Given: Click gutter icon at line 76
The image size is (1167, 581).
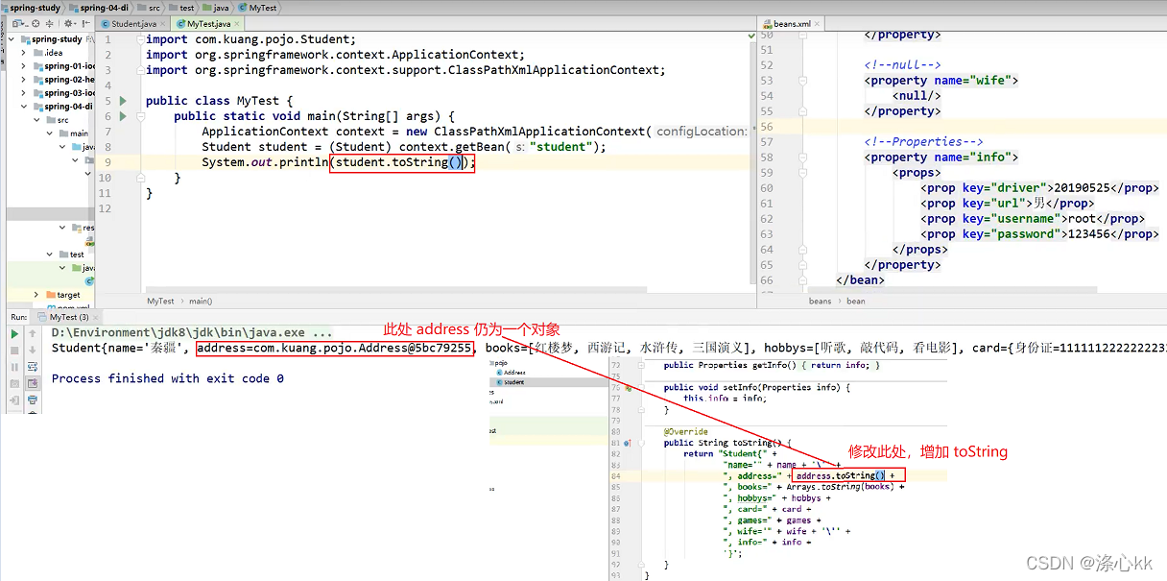Looking at the screenshot, I should click(x=627, y=387).
